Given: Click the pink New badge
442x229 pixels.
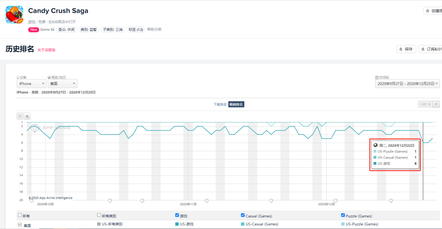Looking at the screenshot, I should click(34, 29).
